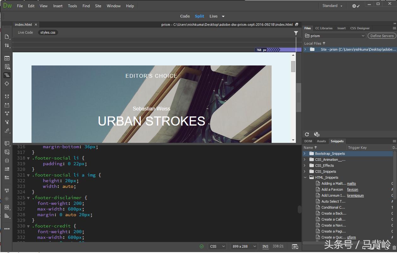Screen dimensions: 397x253
Task: Open the Window menu
Action: (x=113, y=6)
